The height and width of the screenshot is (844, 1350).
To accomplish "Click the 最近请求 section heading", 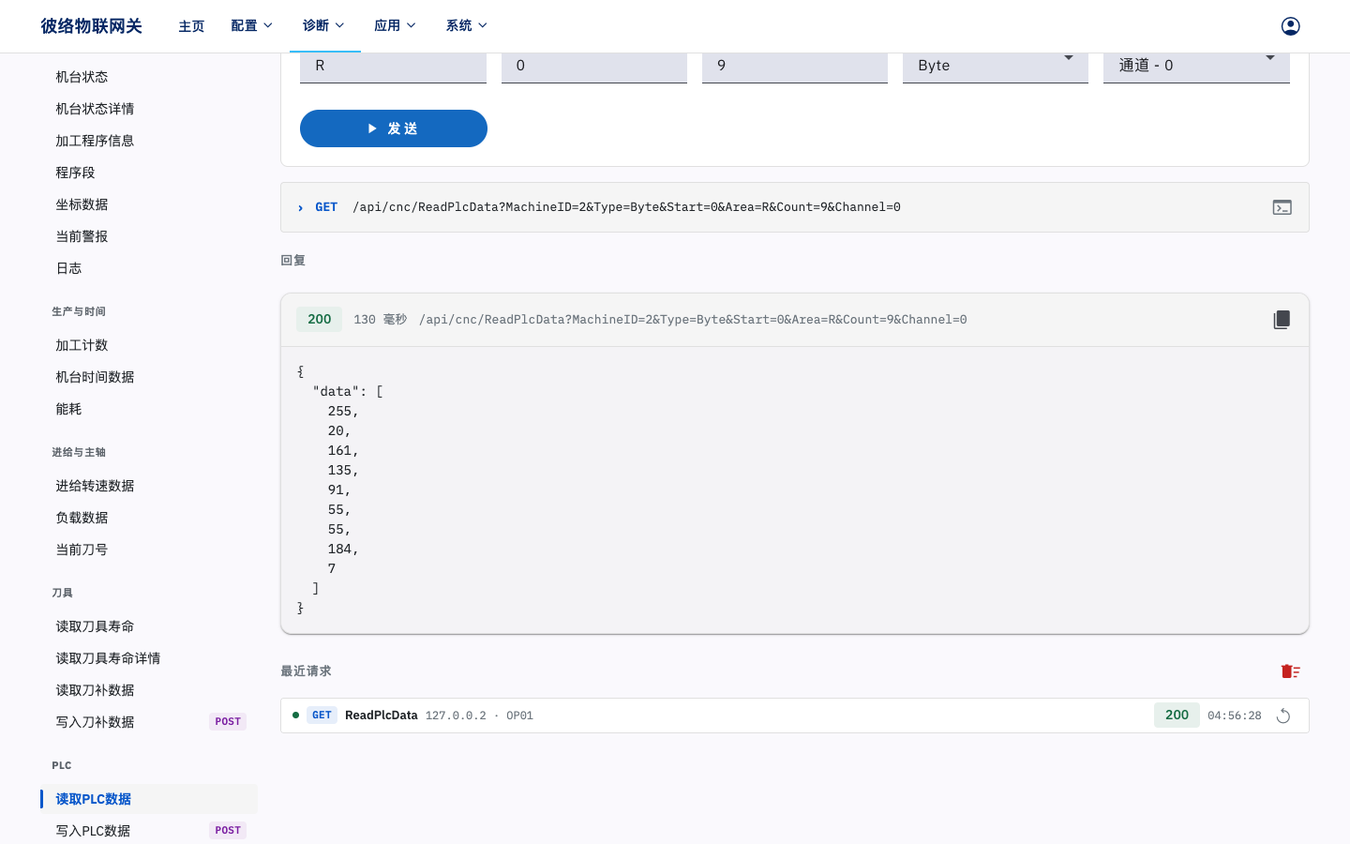I will [306, 671].
